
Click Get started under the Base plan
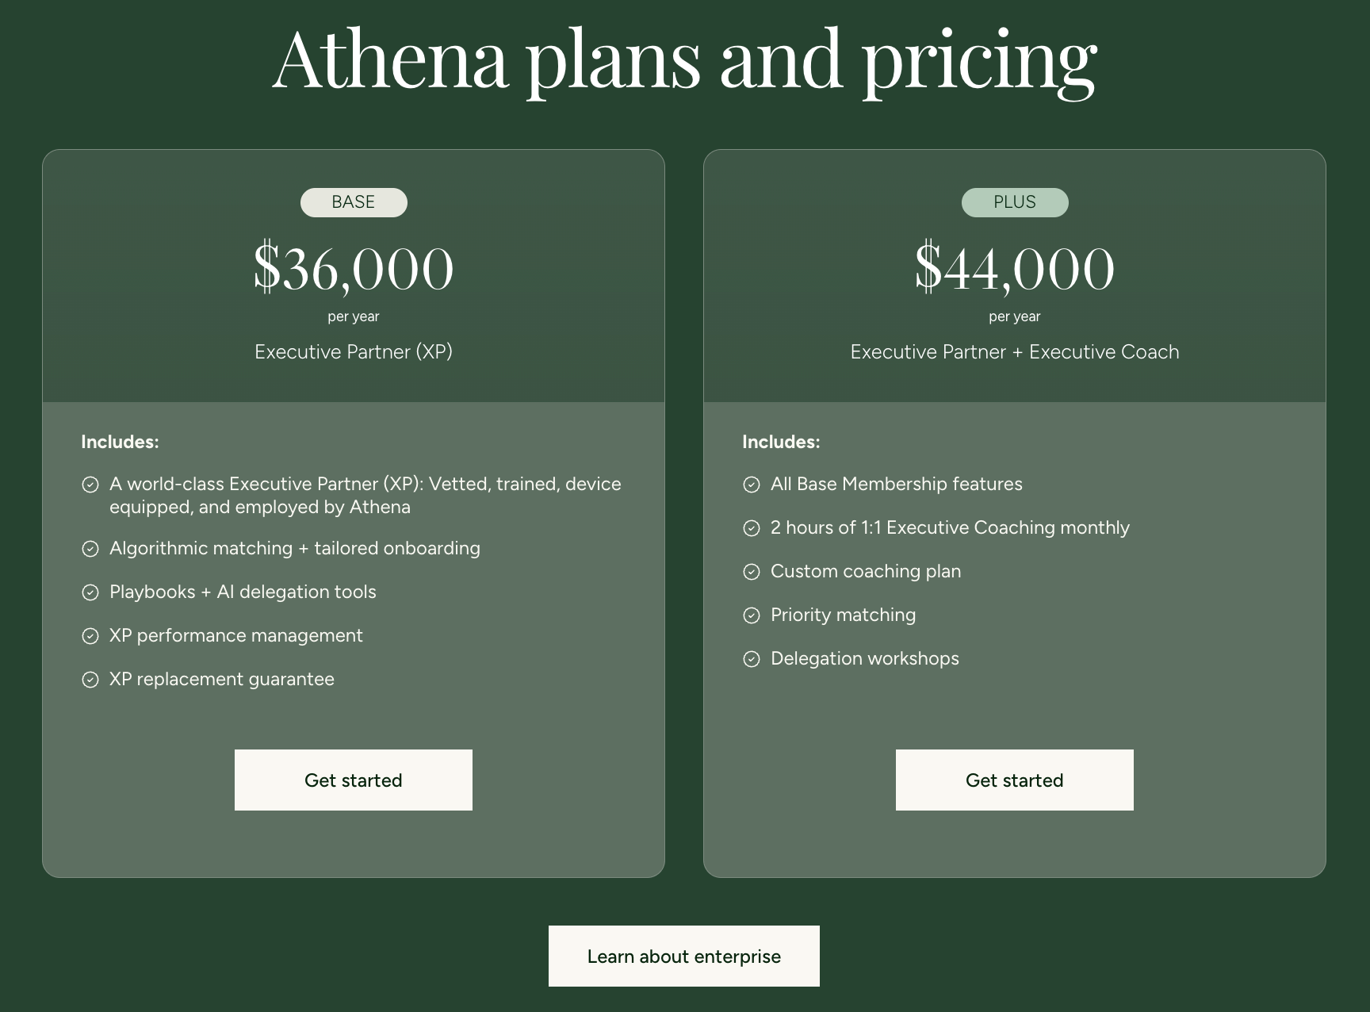[x=354, y=780]
